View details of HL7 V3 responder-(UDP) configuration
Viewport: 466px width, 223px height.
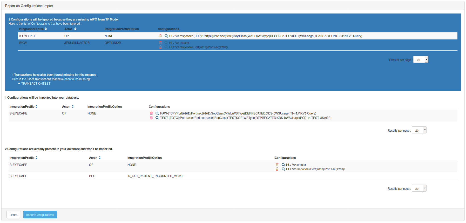point(166,36)
